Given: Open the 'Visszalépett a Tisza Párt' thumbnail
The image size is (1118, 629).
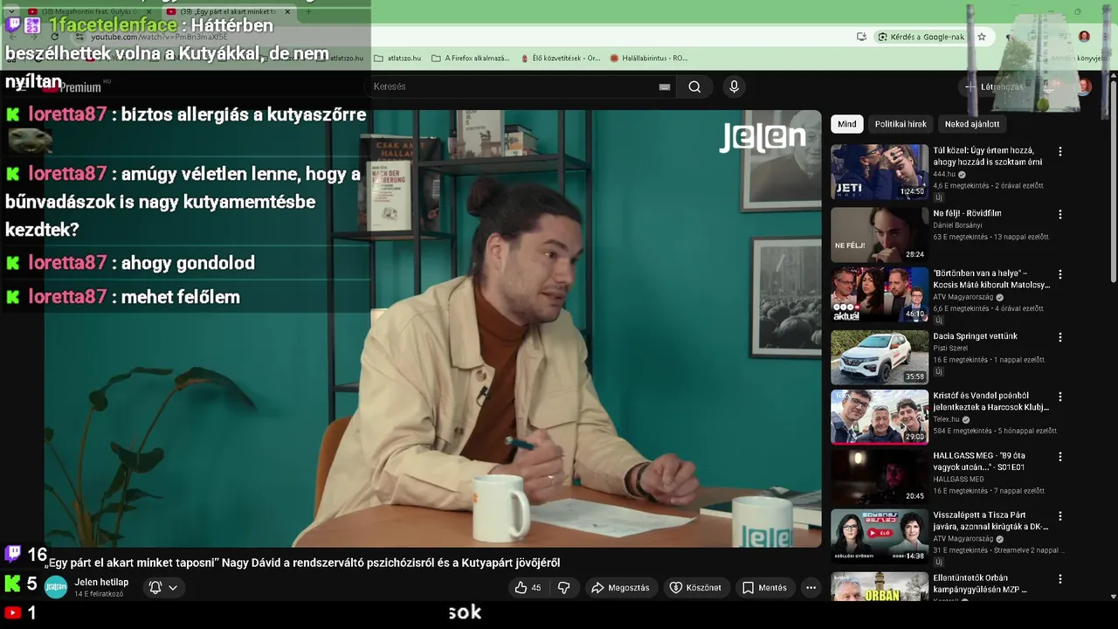Looking at the screenshot, I should pyautogui.click(x=880, y=536).
